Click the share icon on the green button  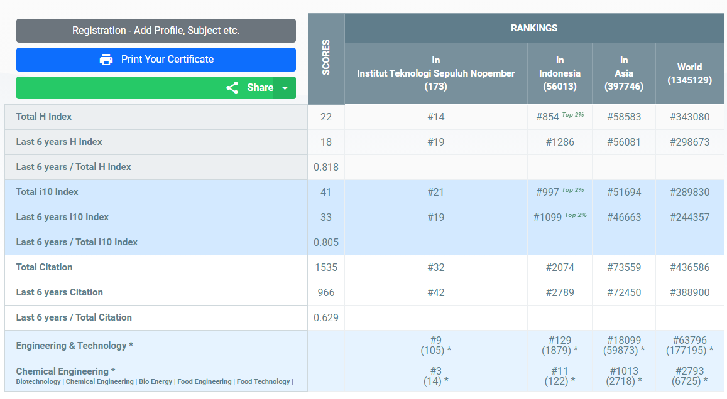pyautogui.click(x=232, y=88)
